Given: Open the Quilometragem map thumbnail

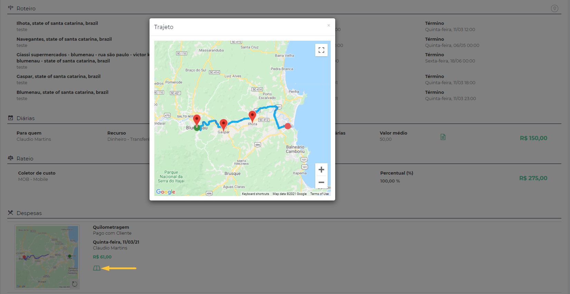Looking at the screenshot, I should [x=47, y=257].
